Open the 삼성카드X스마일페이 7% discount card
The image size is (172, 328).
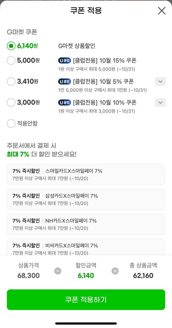(86, 199)
